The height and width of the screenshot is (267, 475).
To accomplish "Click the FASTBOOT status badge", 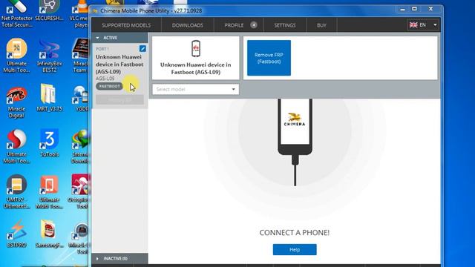I will (x=109, y=86).
